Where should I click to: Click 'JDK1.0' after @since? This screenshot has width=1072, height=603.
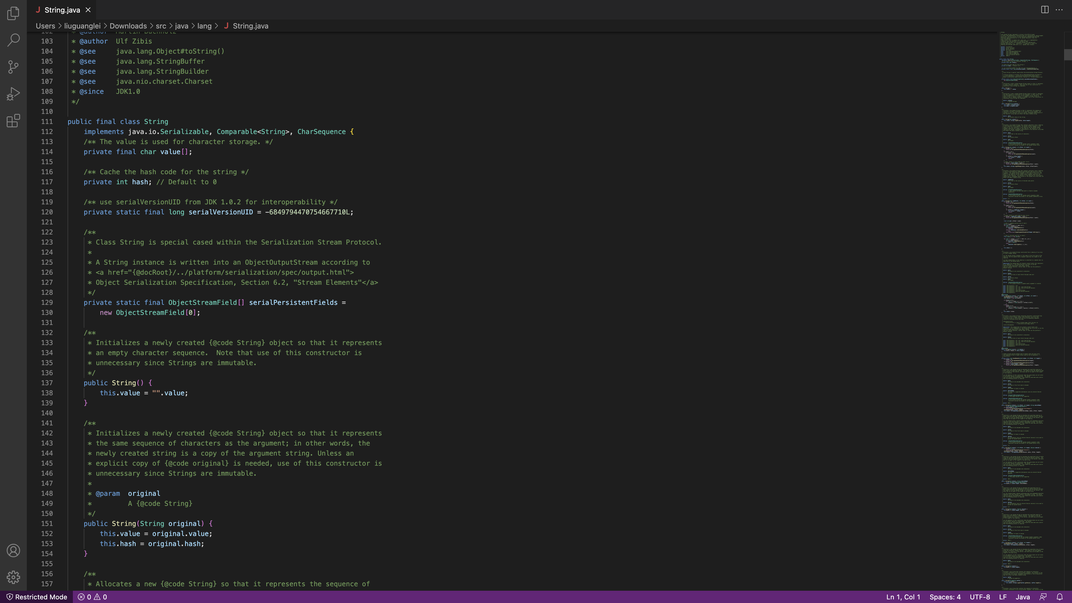coord(128,92)
